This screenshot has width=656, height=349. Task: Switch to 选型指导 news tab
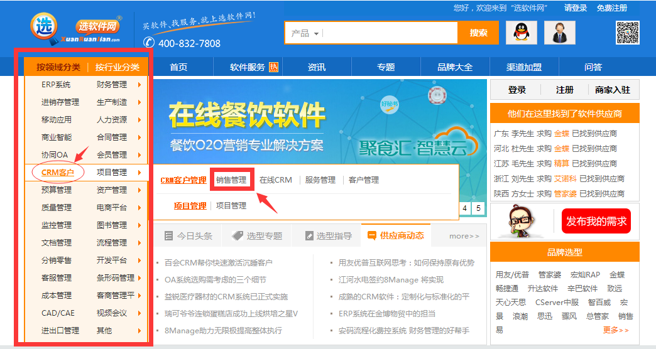click(326, 236)
